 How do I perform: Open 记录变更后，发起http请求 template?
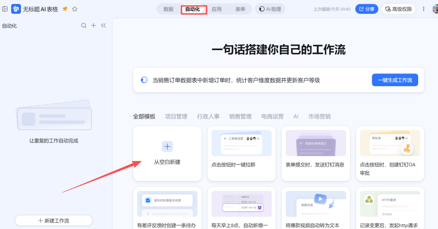tap(390, 208)
